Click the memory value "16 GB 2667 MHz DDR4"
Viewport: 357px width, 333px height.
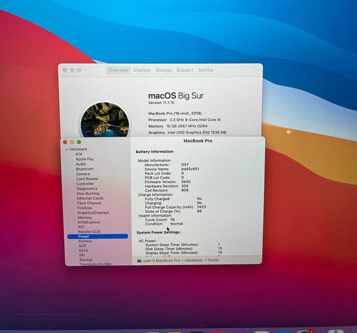[187, 126]
